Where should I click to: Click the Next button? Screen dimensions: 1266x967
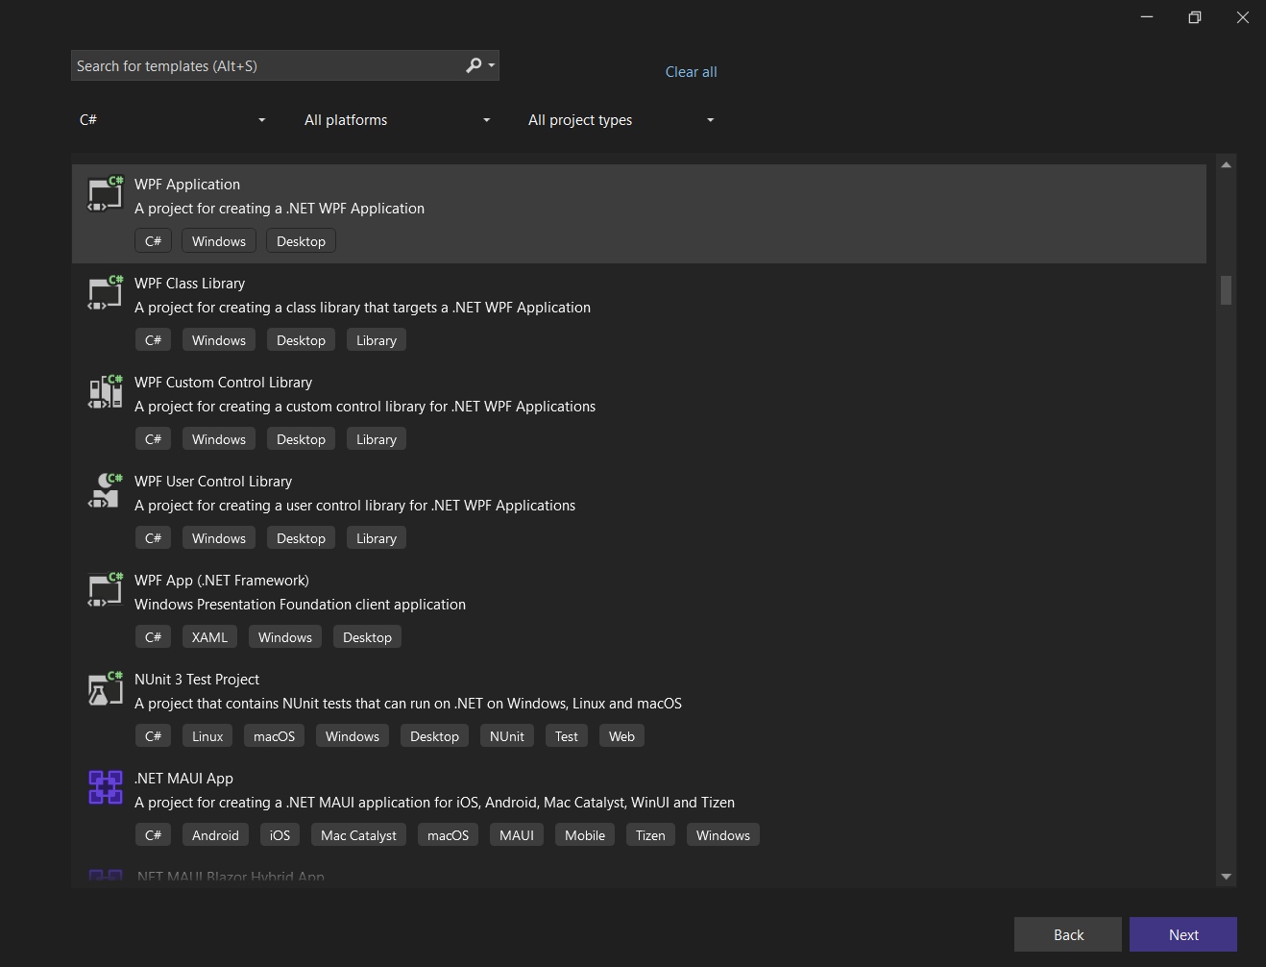(1183, 934)
